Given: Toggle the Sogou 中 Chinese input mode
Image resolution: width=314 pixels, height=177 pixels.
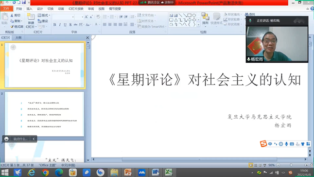Looking at the screenshot, I should click(270, 144).
